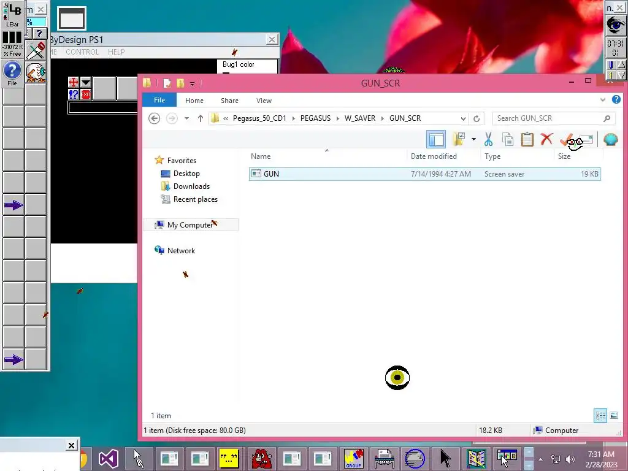
Task: Click the saw and hammer tools icon
Action: point(36,50)
